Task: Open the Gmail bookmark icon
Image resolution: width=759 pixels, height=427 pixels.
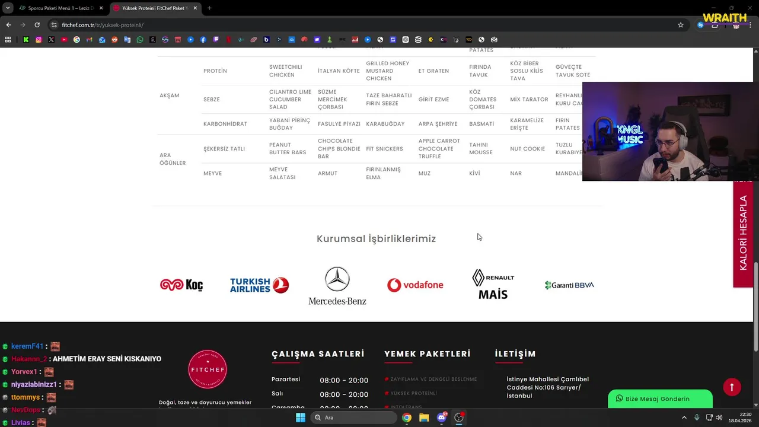Action: [x=90, y=40]
